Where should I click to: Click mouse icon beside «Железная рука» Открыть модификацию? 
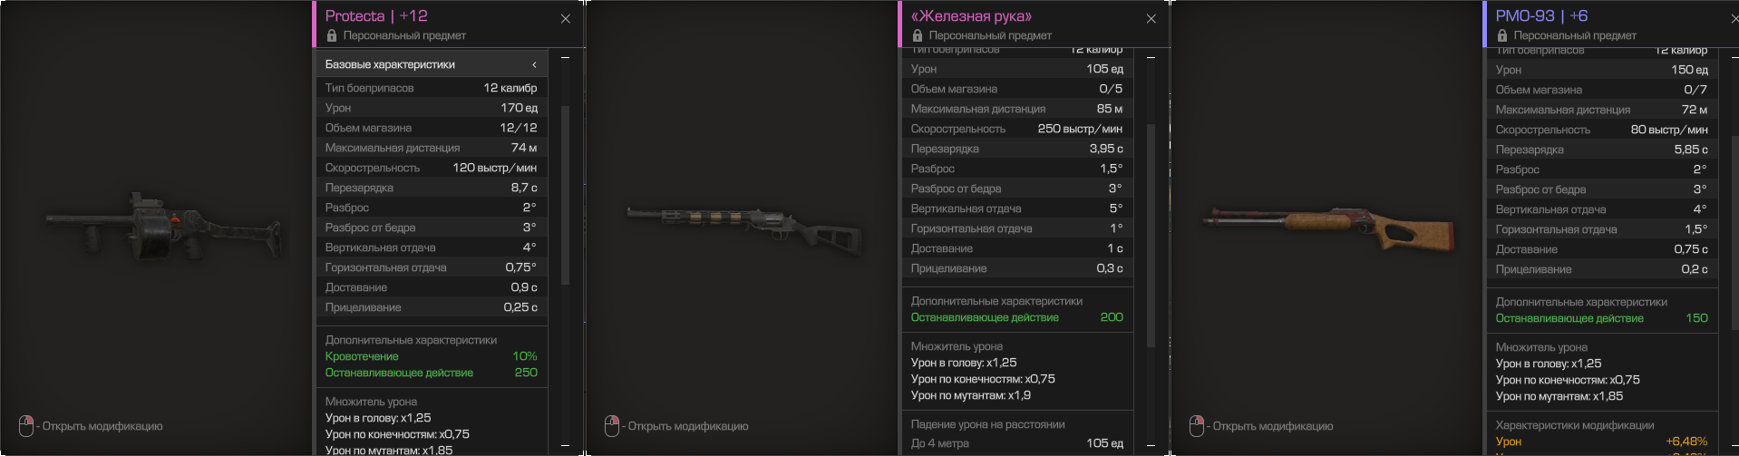612,425
